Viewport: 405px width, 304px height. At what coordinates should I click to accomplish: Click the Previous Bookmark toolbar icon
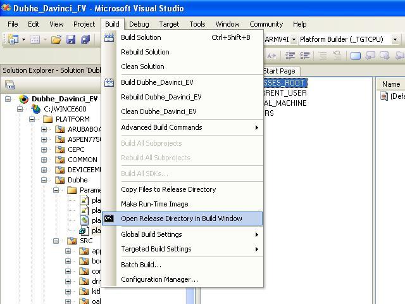coord(370,55)
